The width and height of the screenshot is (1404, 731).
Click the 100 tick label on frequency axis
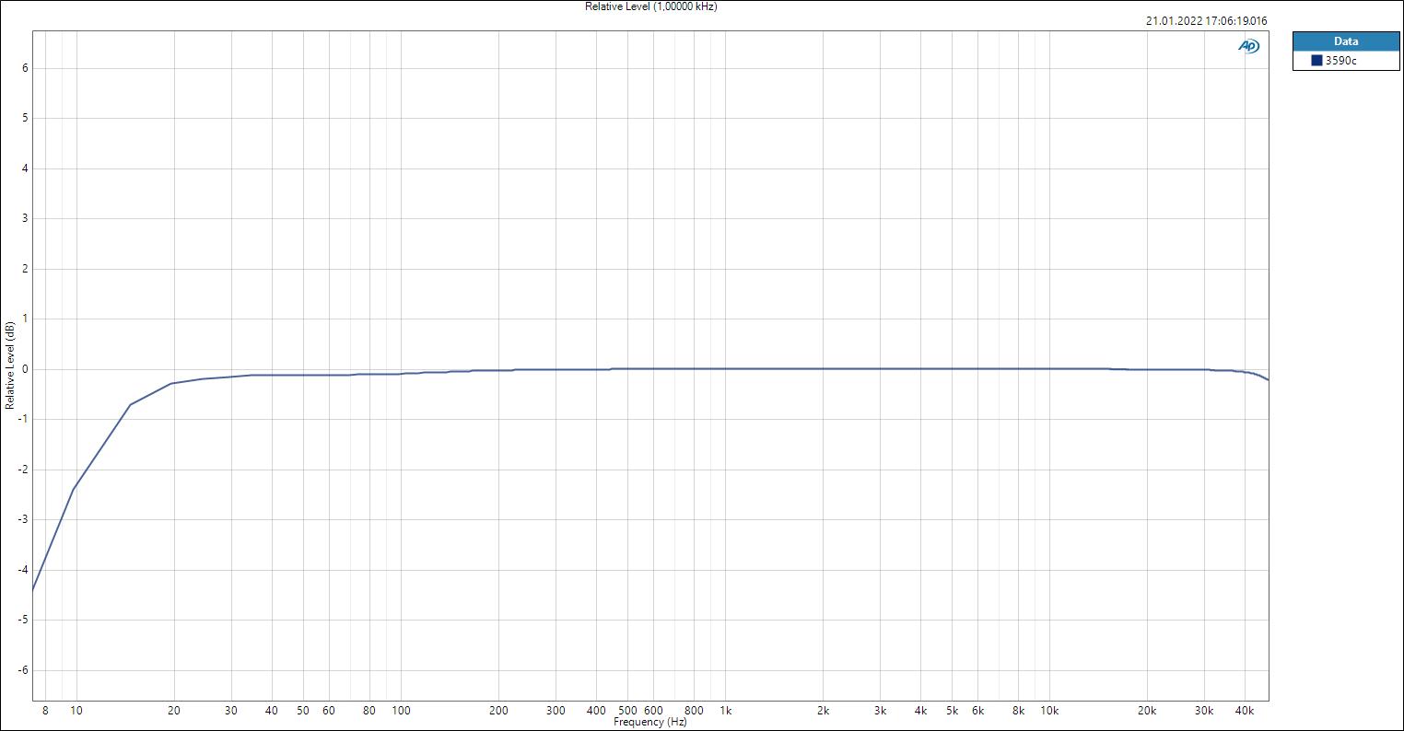(401, 711)
